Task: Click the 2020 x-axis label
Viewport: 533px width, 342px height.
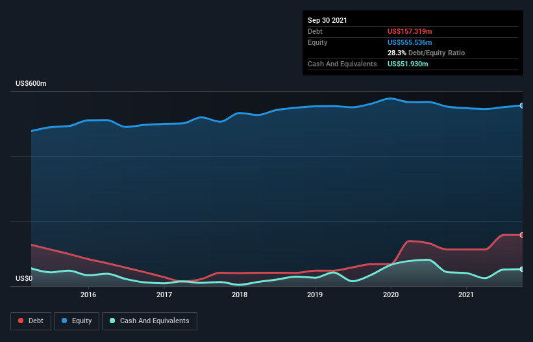Action: (x=391, y=295)
